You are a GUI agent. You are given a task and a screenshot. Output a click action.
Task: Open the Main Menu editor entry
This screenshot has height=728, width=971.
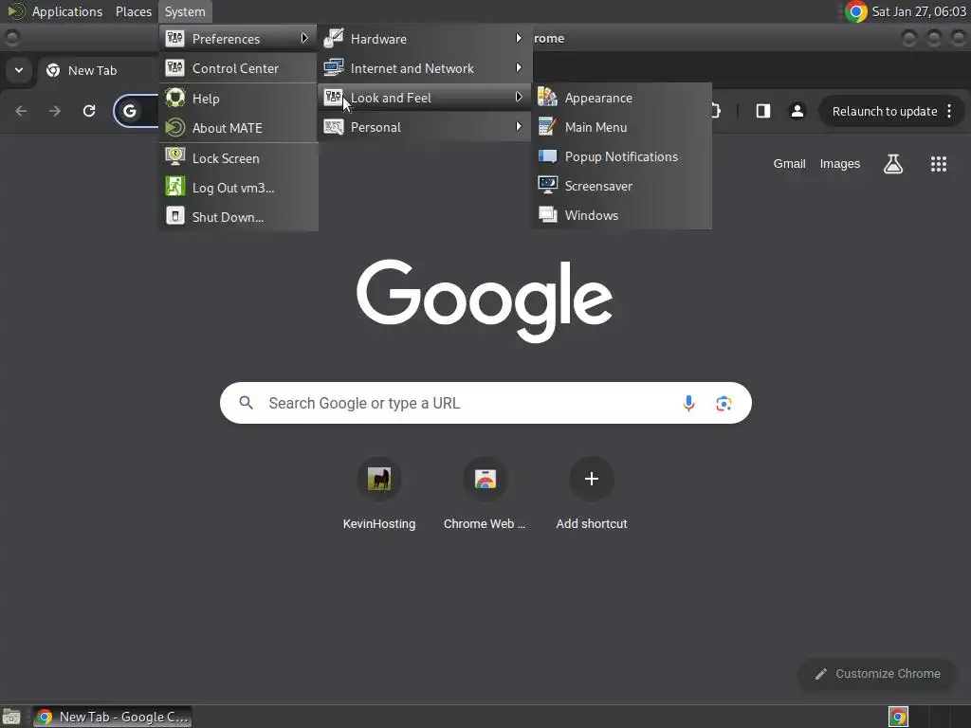click(x=622, y=127)
